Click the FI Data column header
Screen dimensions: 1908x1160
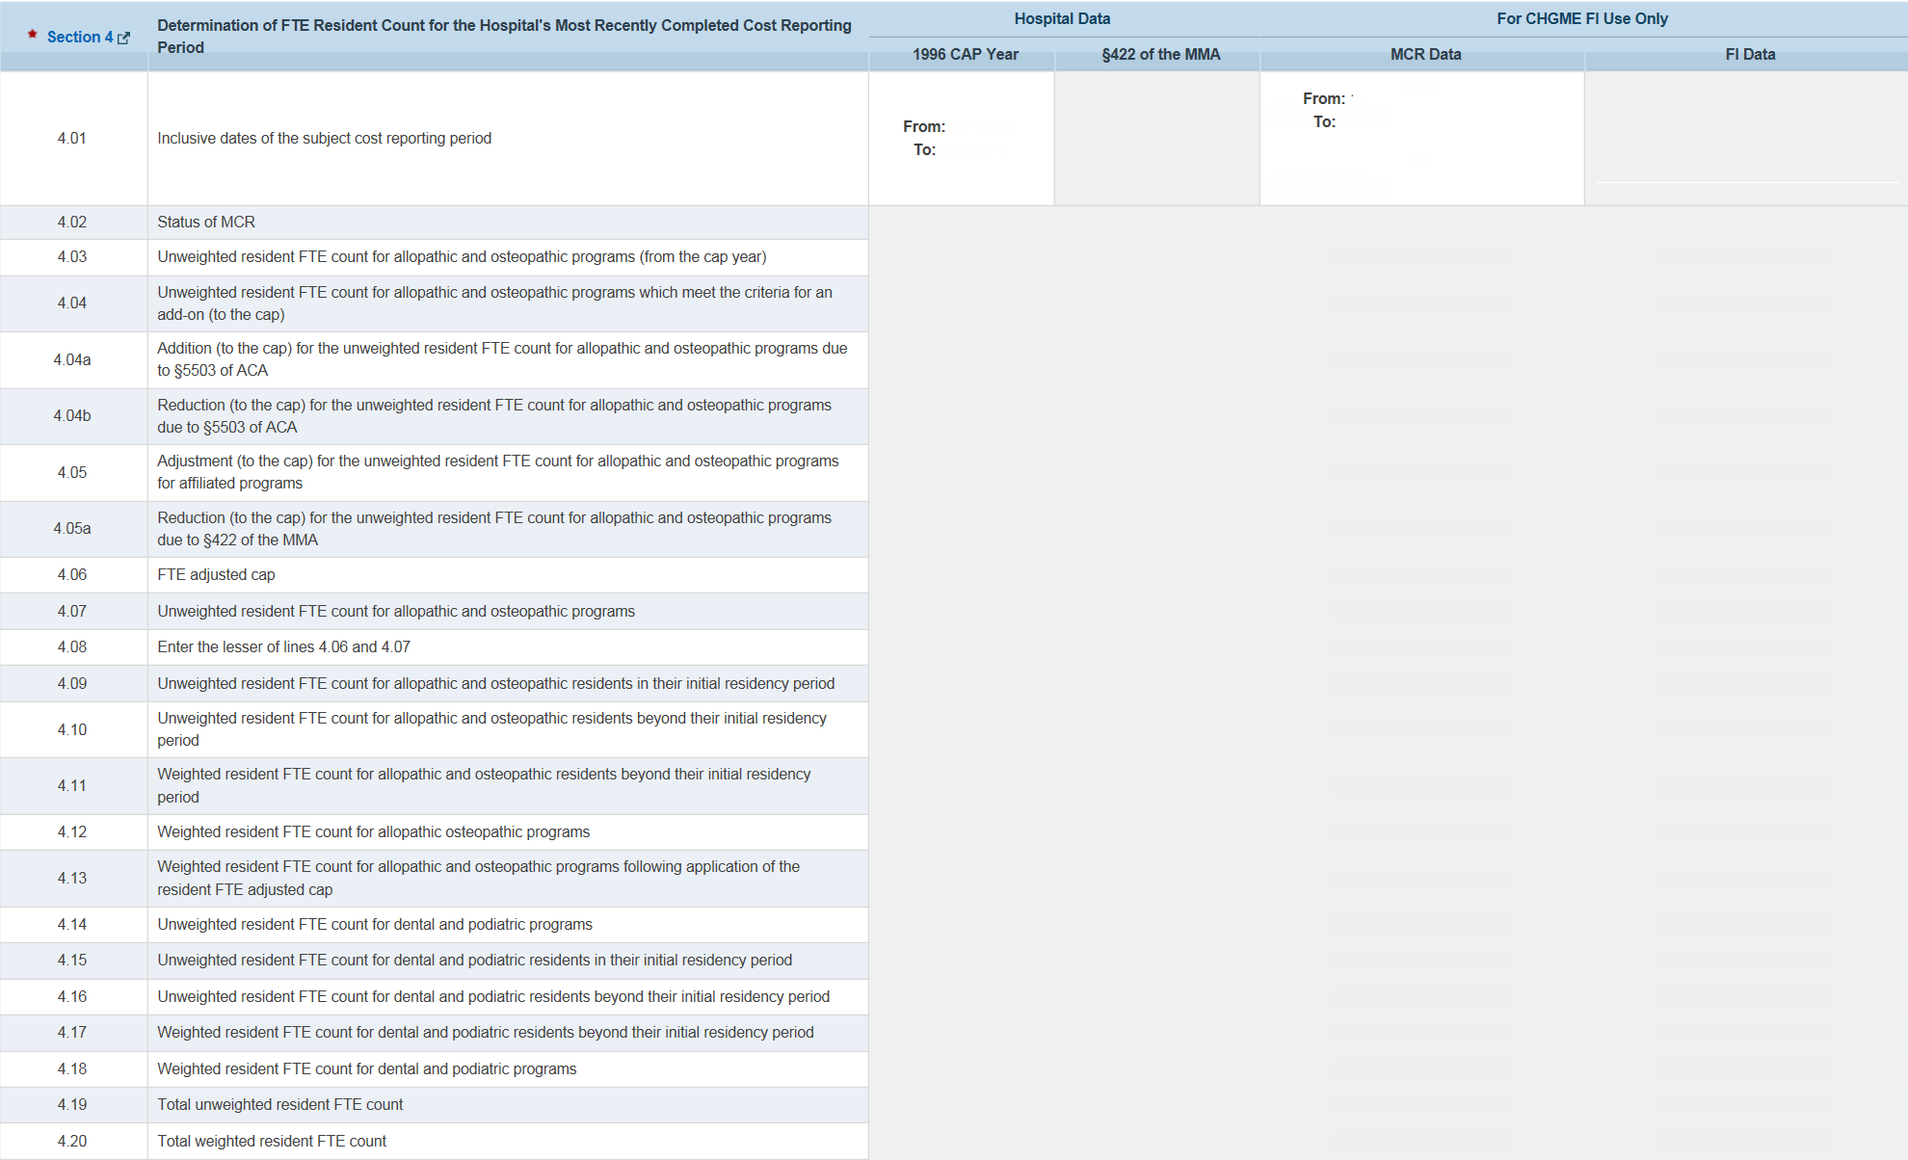point(1749,54)
